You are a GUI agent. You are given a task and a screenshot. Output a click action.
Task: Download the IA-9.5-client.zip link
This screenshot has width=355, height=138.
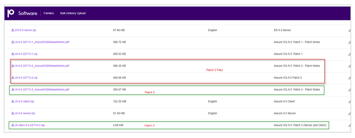coord(24,102)
